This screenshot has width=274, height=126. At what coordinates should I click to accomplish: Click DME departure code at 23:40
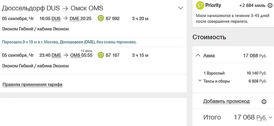56,55
